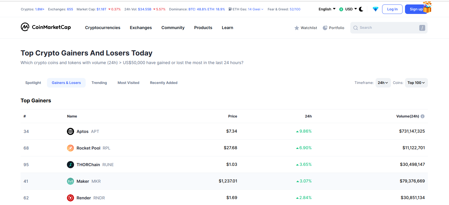The height and width of the screenshot is (205, 449).
Task: Click the Volume(24h) info icon
Action: pos(423,116)
